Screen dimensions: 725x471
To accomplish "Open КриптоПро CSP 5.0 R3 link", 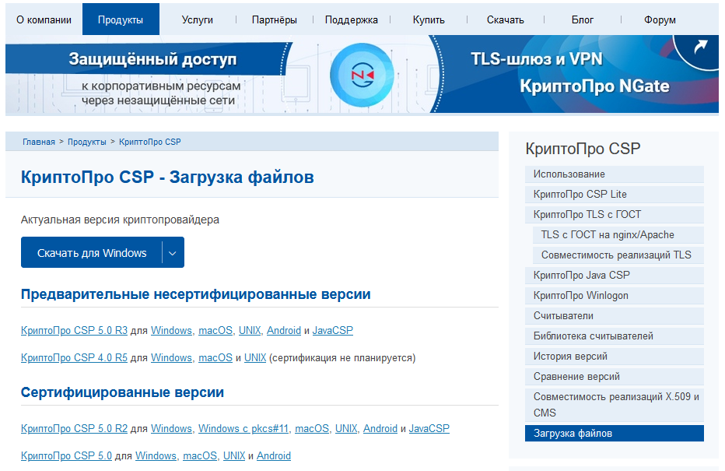I will coord(74,330).
